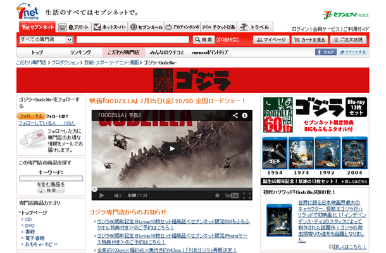Play the GODZILLA trailer with the center play button
Viewport: 386px width, 253px height.
pyautogui.click(x=172, y=149)
